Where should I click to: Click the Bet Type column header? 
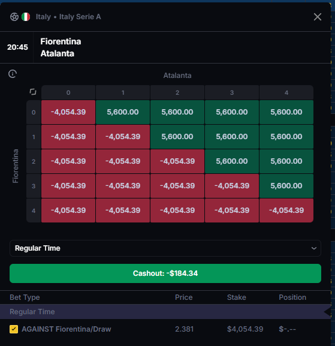pyautogui.click(x=25, y=297)
